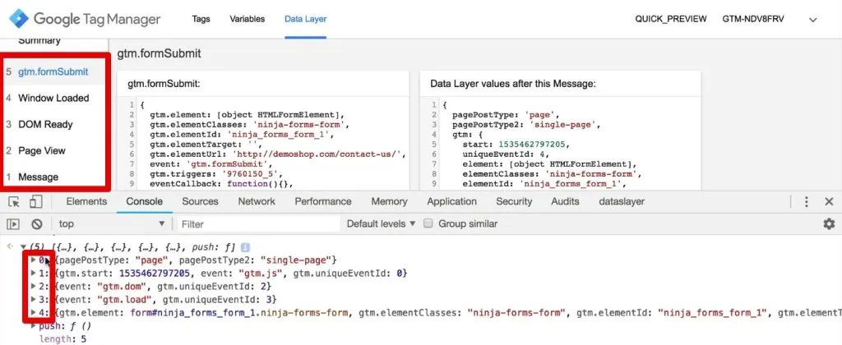Expand array entry 4 gtm.element

[34, 312]
